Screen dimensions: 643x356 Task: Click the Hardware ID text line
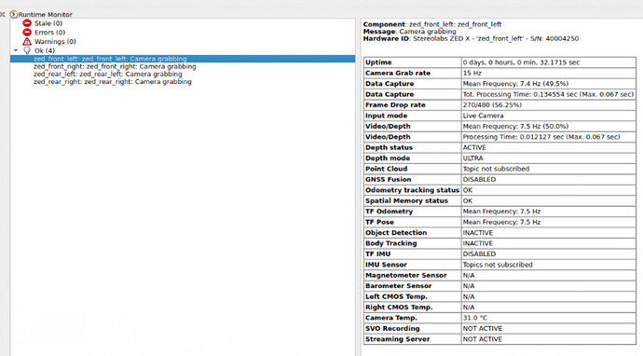471,38
